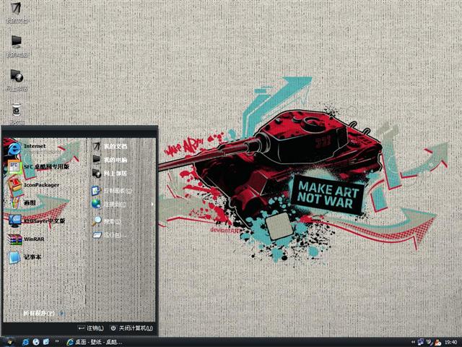The height and width of the screenshot is (347, 462).
Task: Open 记事本 (Notepad) from Start menu
Action: tap(24, 257)
